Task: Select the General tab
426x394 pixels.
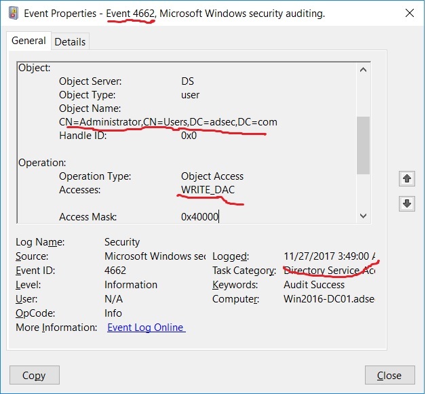Action: [28, 41]
